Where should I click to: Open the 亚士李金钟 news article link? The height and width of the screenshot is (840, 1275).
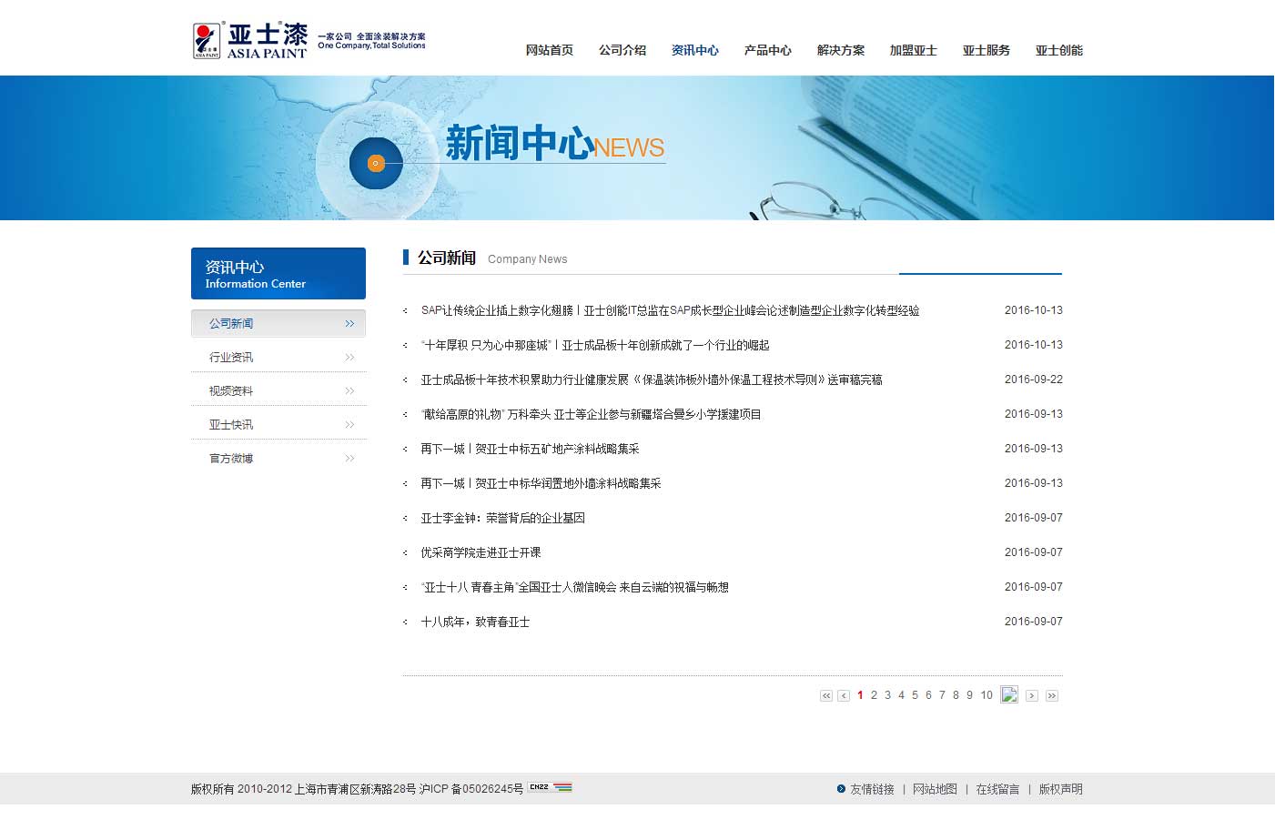[502, 519]
